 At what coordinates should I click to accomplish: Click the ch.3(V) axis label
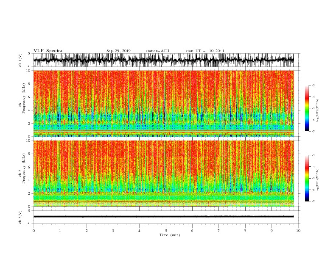(x=20, y=217)
